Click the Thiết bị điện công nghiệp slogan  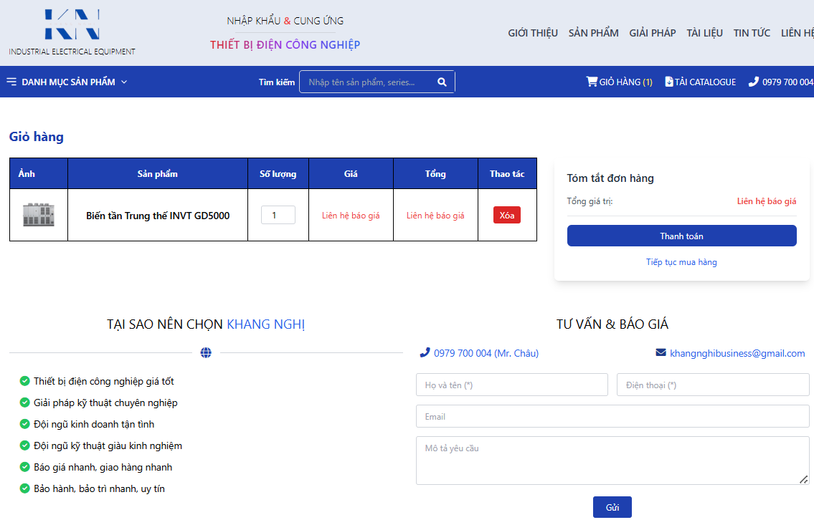285,45
